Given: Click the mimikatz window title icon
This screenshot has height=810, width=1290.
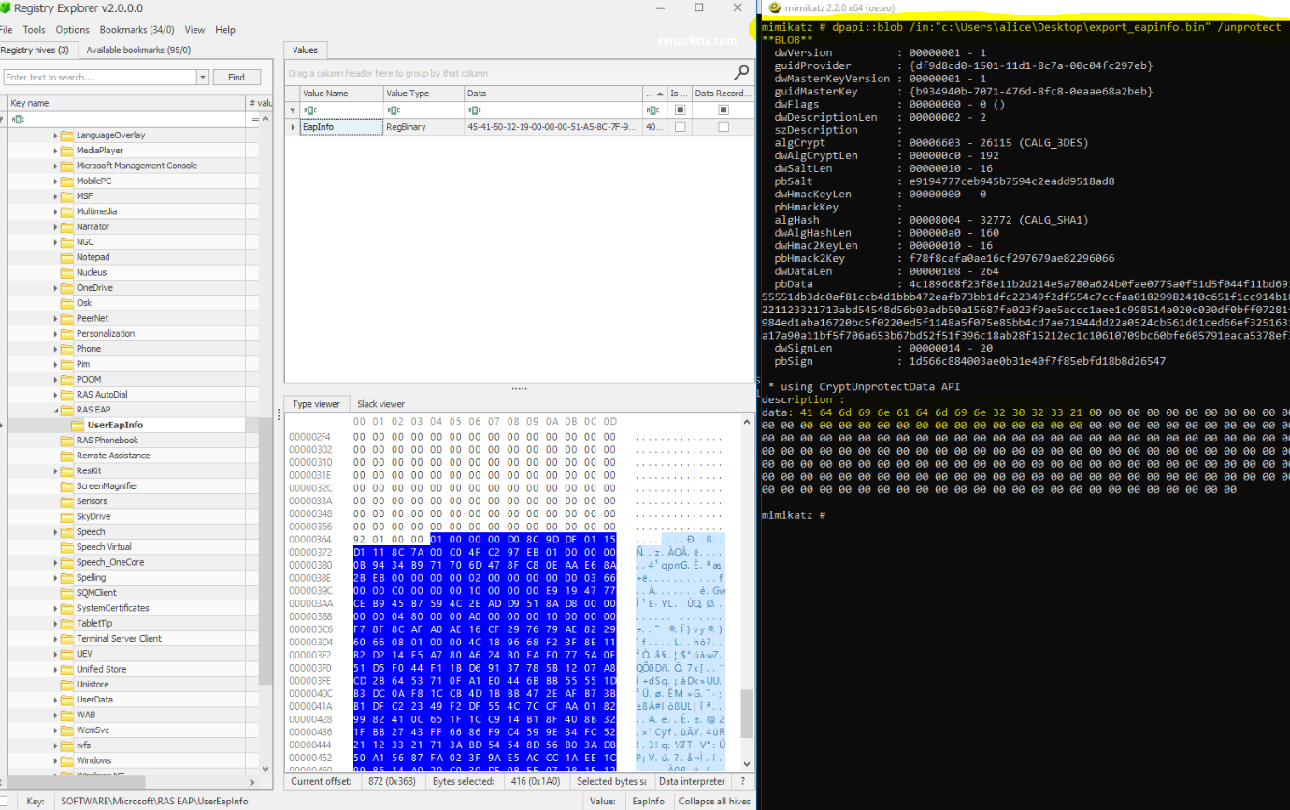Looking at the screenshot, I should coord(774,7).
